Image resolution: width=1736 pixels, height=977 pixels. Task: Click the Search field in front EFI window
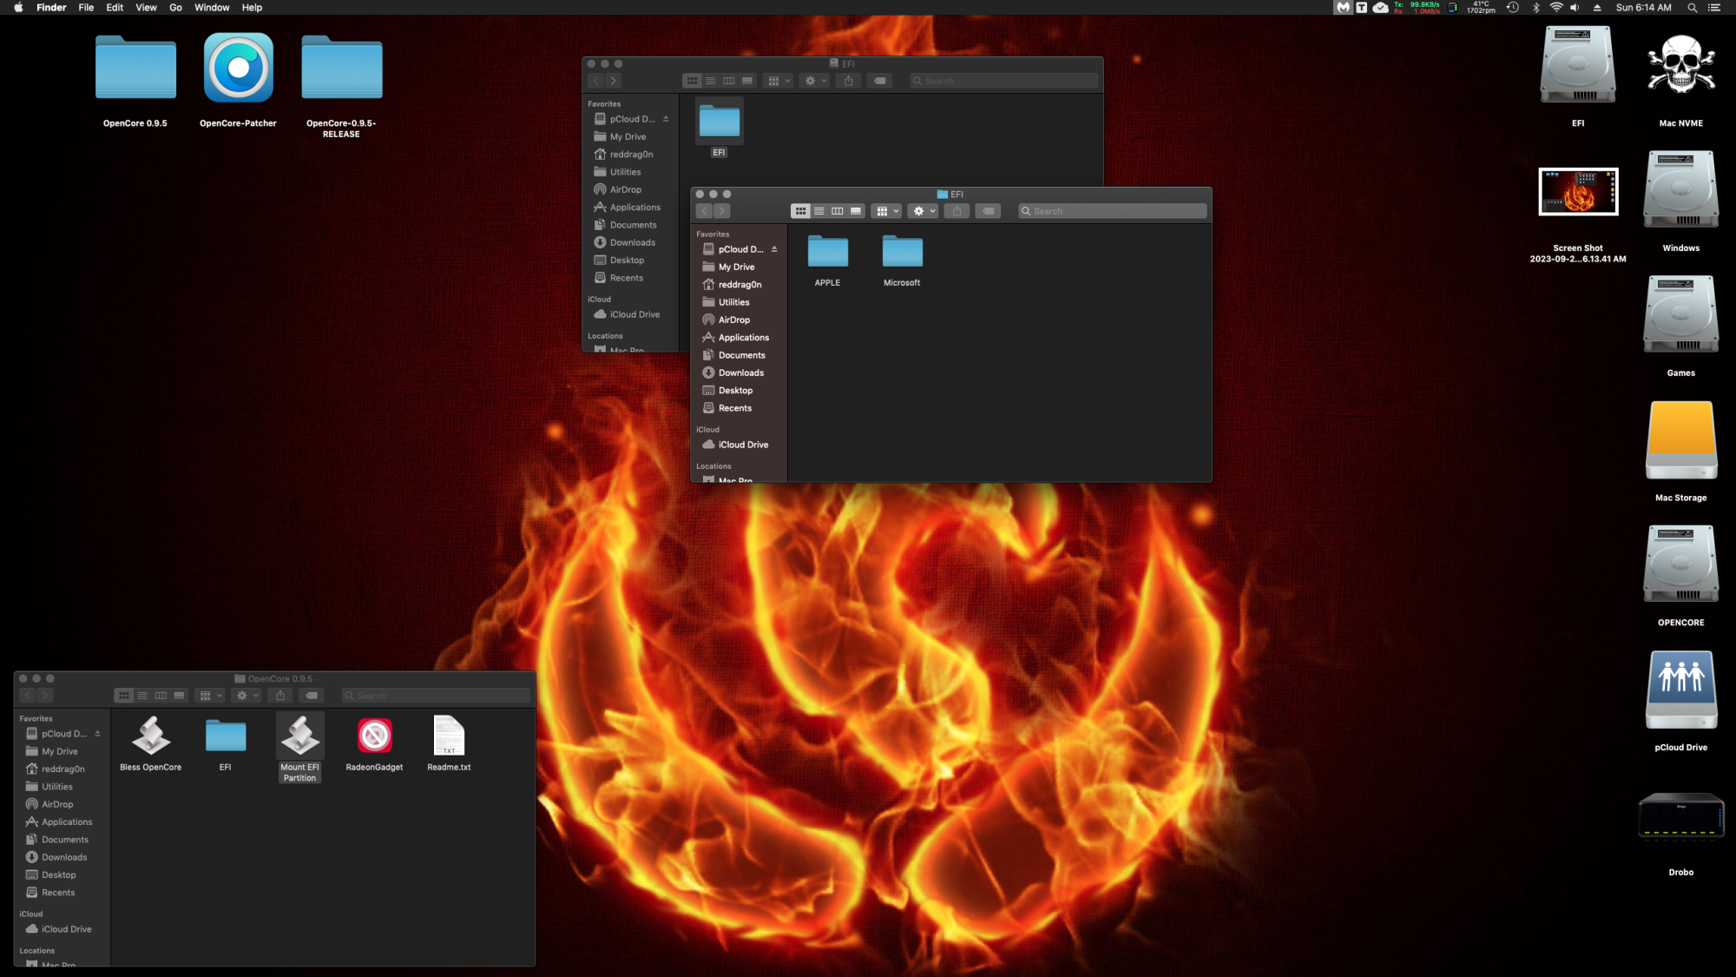coord(1113,211)
